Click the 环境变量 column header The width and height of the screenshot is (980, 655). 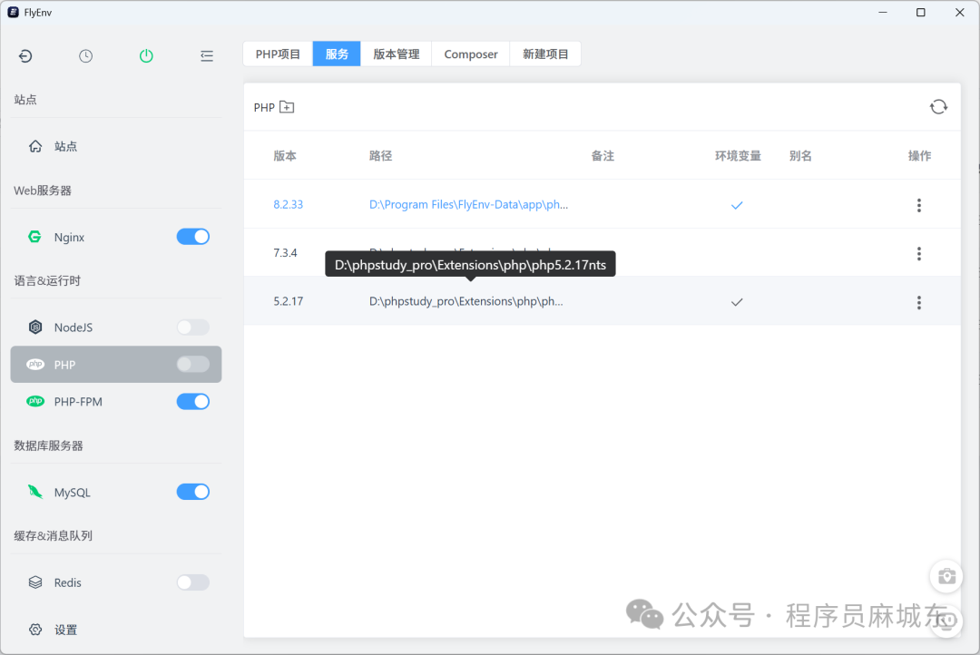coord(738,156)
